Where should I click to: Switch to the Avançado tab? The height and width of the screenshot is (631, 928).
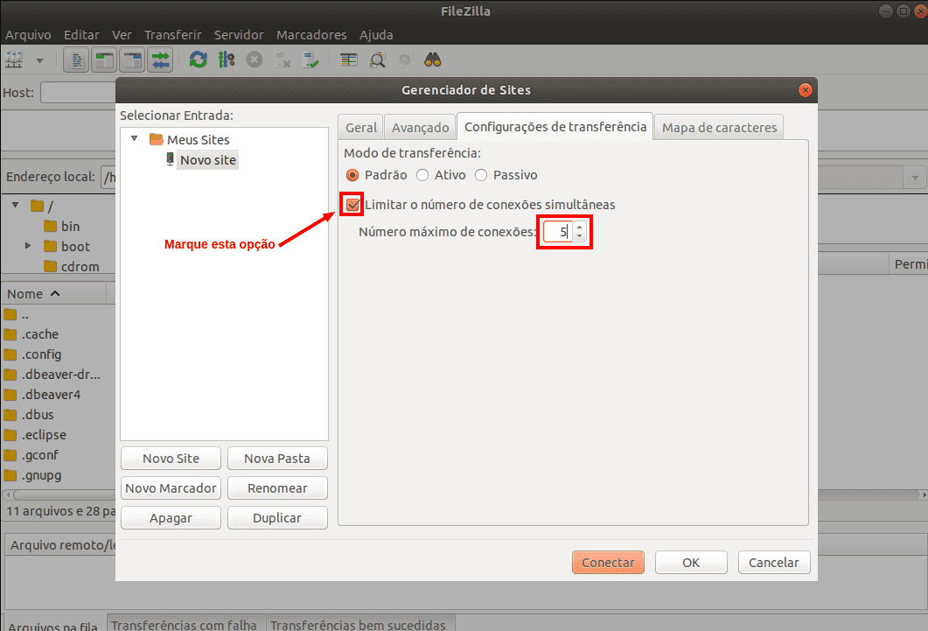[420, 127]
